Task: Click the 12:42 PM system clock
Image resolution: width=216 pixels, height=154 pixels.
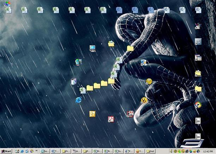Action: click(x=208, y=151)
